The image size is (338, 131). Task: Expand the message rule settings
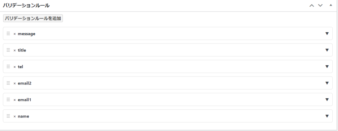pyautogui.click(x=327, y=34)
